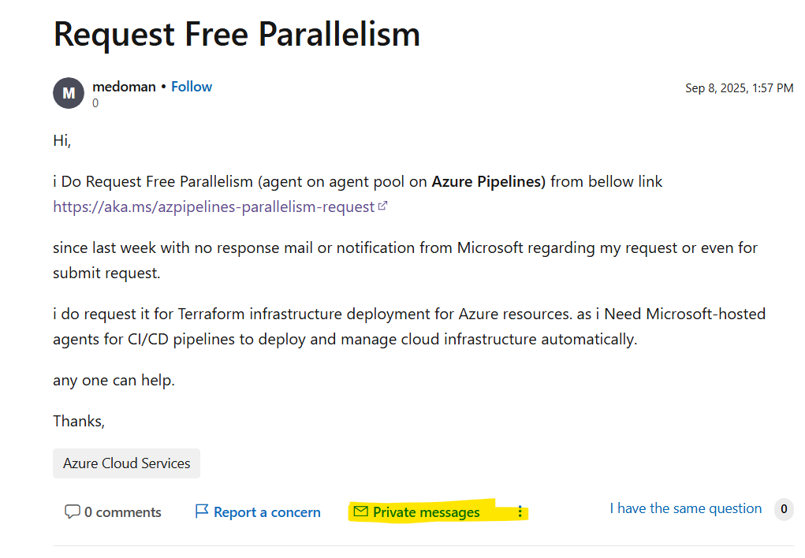Click the flag icon for reporting
This screenshot has height=558, width=805.
click(x=202, y=512)
